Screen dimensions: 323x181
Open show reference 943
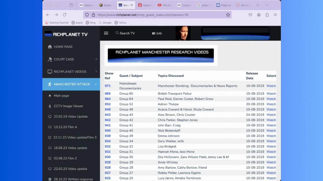click(108, 115)
